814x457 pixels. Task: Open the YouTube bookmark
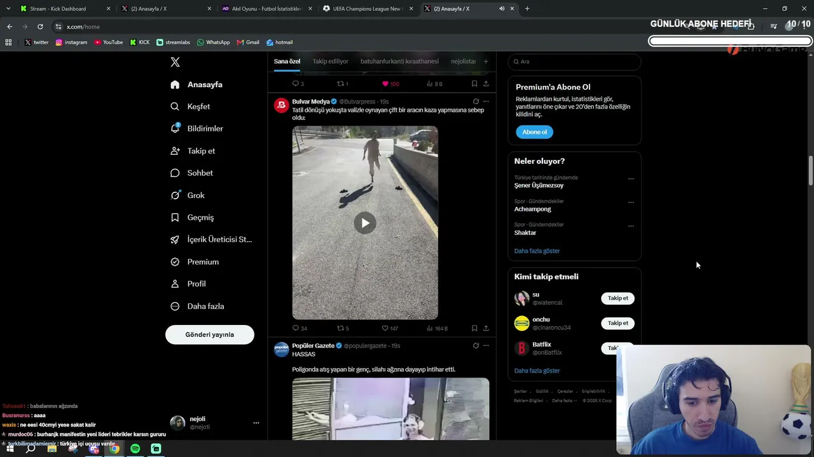coord(108,43)
